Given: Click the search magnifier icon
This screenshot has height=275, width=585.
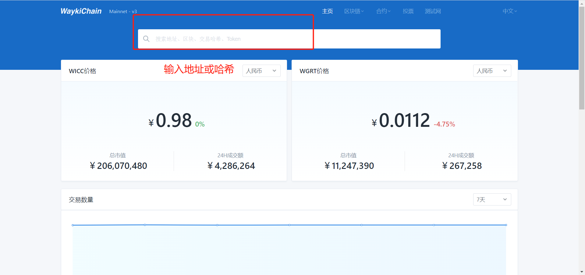Looking at the screenshot, I should coord(146,39).
